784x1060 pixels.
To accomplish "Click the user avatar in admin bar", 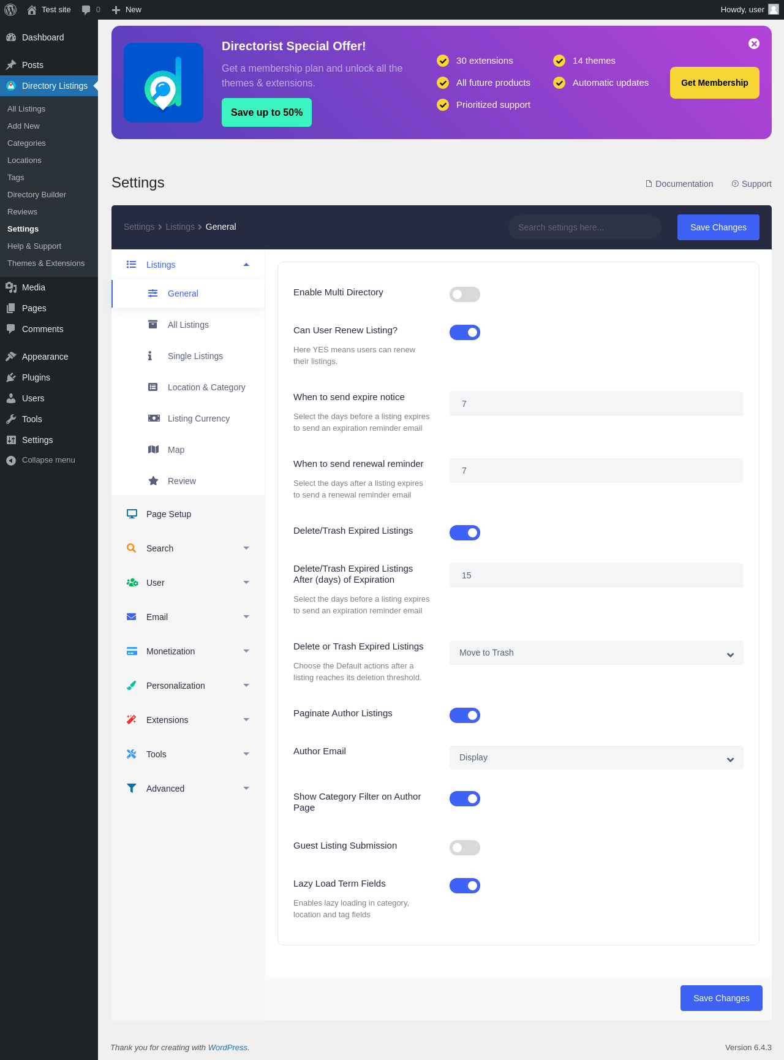I will (774, 9).
